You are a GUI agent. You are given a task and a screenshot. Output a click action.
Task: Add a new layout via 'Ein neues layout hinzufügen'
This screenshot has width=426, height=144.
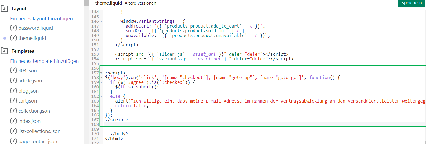click(x=41, y=18)
